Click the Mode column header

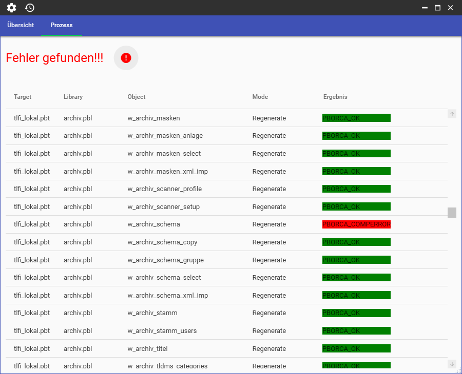(x=260, y=97)
